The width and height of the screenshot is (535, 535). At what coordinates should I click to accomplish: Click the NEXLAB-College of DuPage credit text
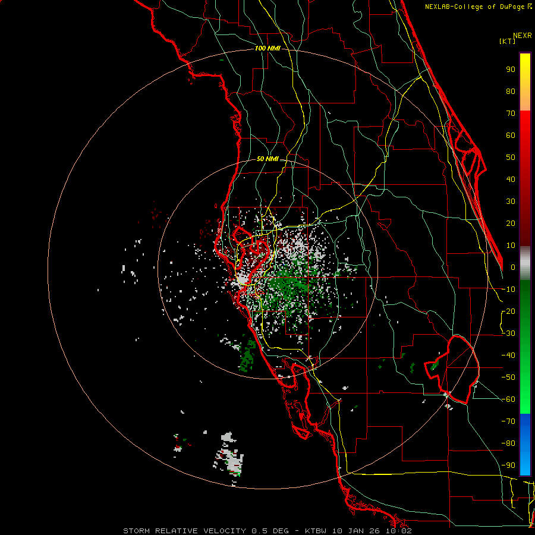click(x=474, y=7)
